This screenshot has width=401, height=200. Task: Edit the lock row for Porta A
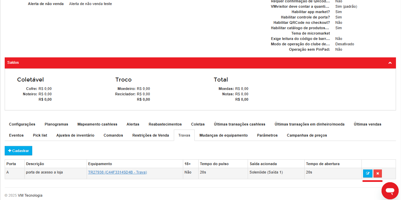368,173
